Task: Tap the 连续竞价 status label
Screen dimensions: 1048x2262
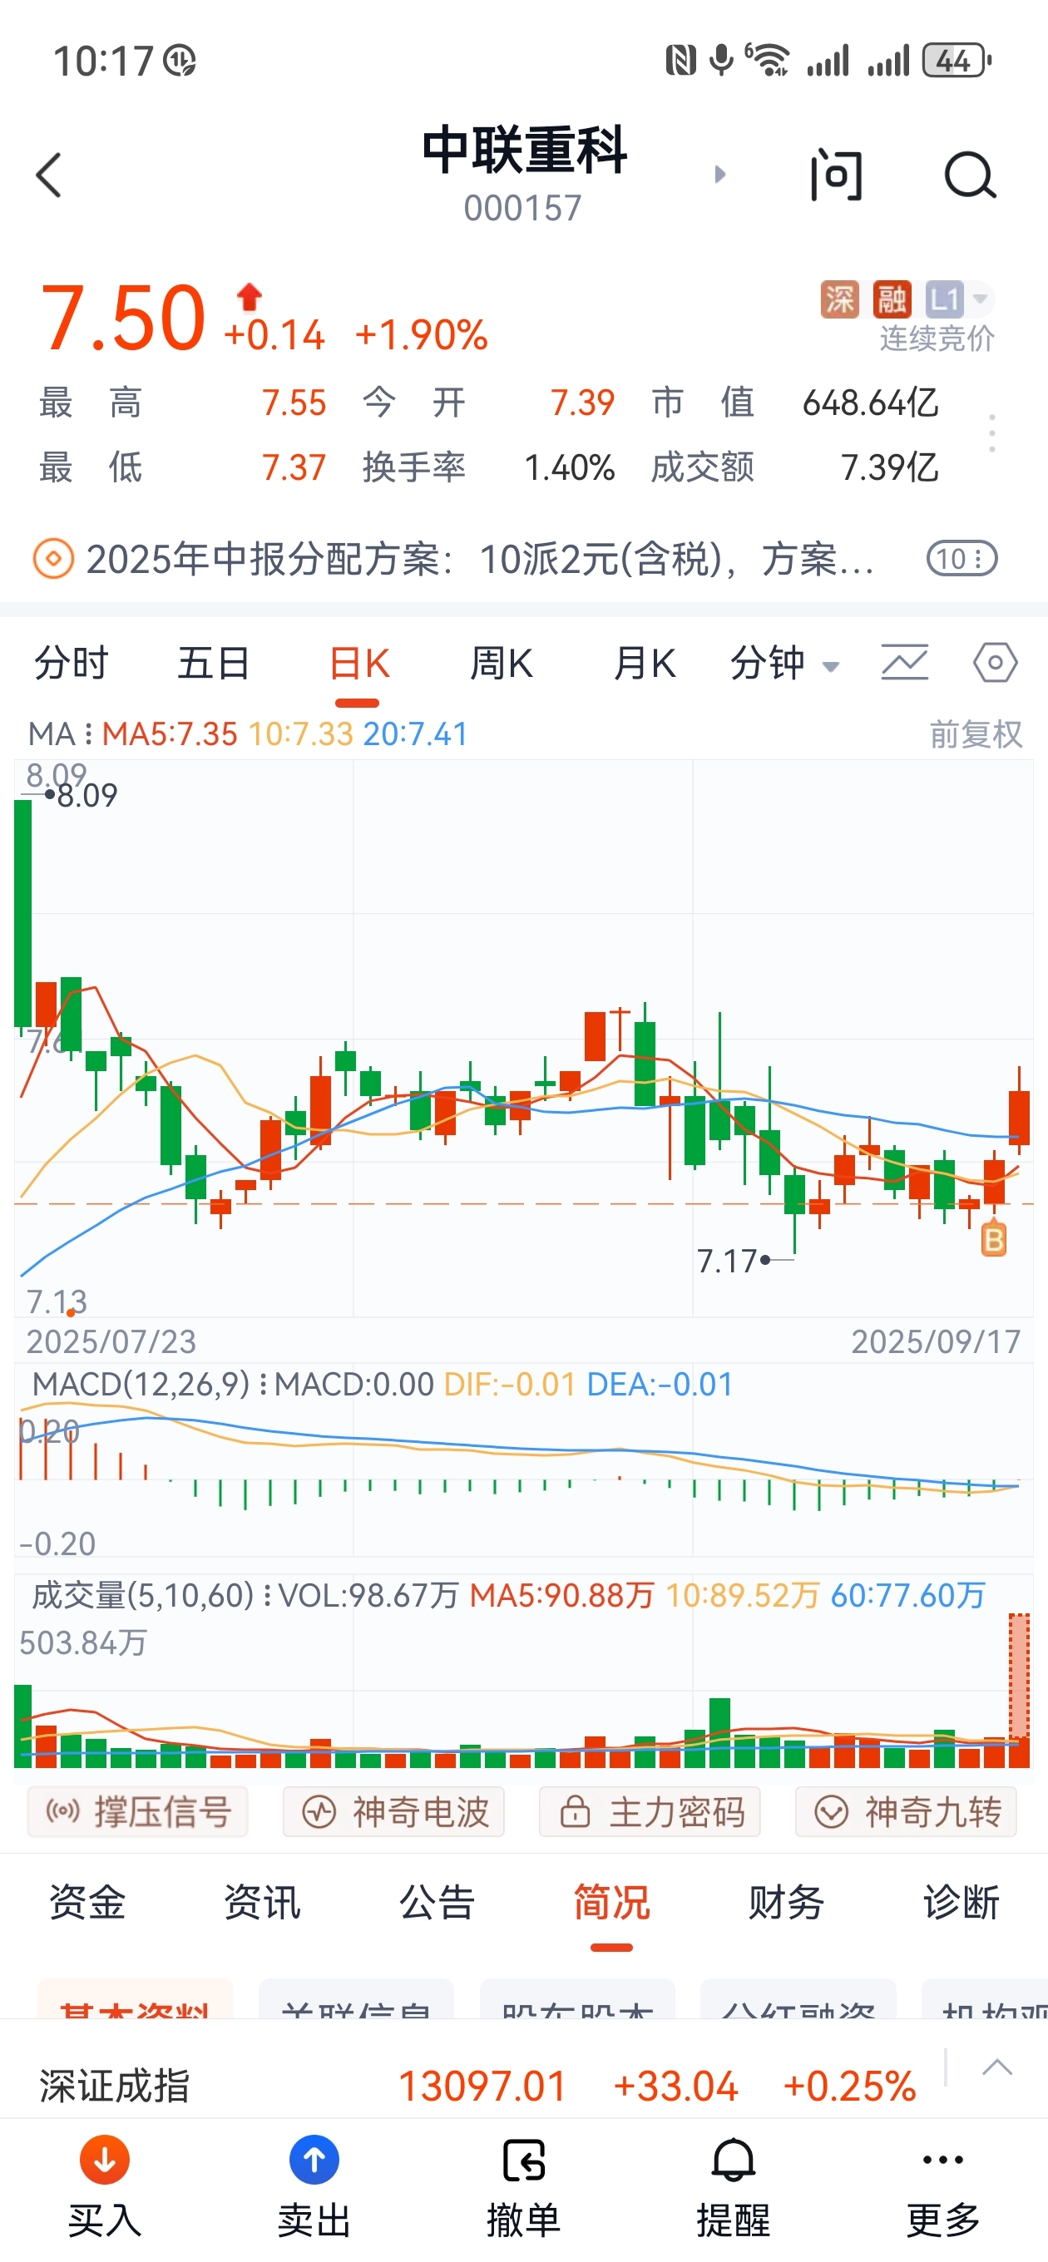Action: point(937,338)
